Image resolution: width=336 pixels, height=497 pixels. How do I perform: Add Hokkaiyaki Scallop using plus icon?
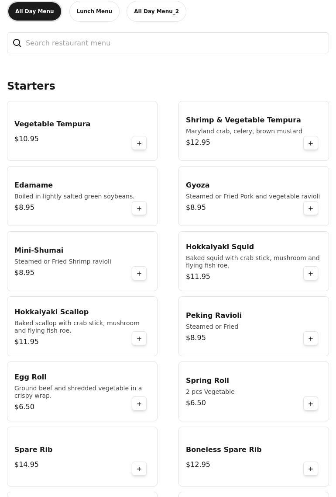139,339
